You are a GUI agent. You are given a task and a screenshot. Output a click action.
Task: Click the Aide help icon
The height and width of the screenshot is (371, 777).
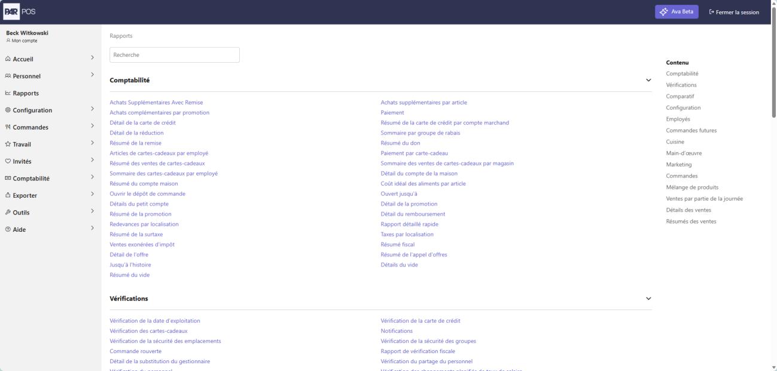pyautogui.click(x=8, y=229)
